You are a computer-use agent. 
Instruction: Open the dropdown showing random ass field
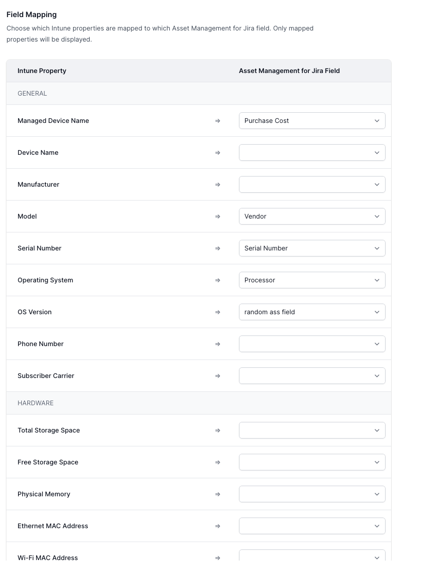[x=312, y=312]
